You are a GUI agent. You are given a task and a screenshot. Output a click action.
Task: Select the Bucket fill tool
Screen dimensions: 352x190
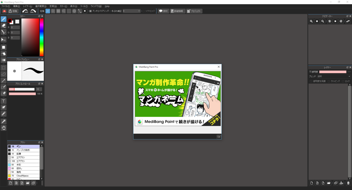[4, 54]
